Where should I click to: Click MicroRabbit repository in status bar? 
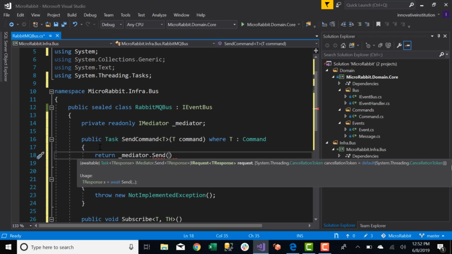click(x=396, y=236)
